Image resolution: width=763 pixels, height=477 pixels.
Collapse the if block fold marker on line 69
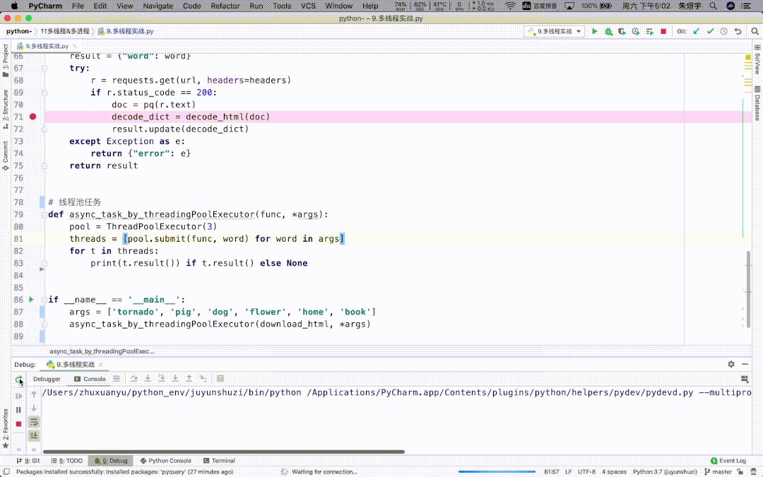(45, 93)
